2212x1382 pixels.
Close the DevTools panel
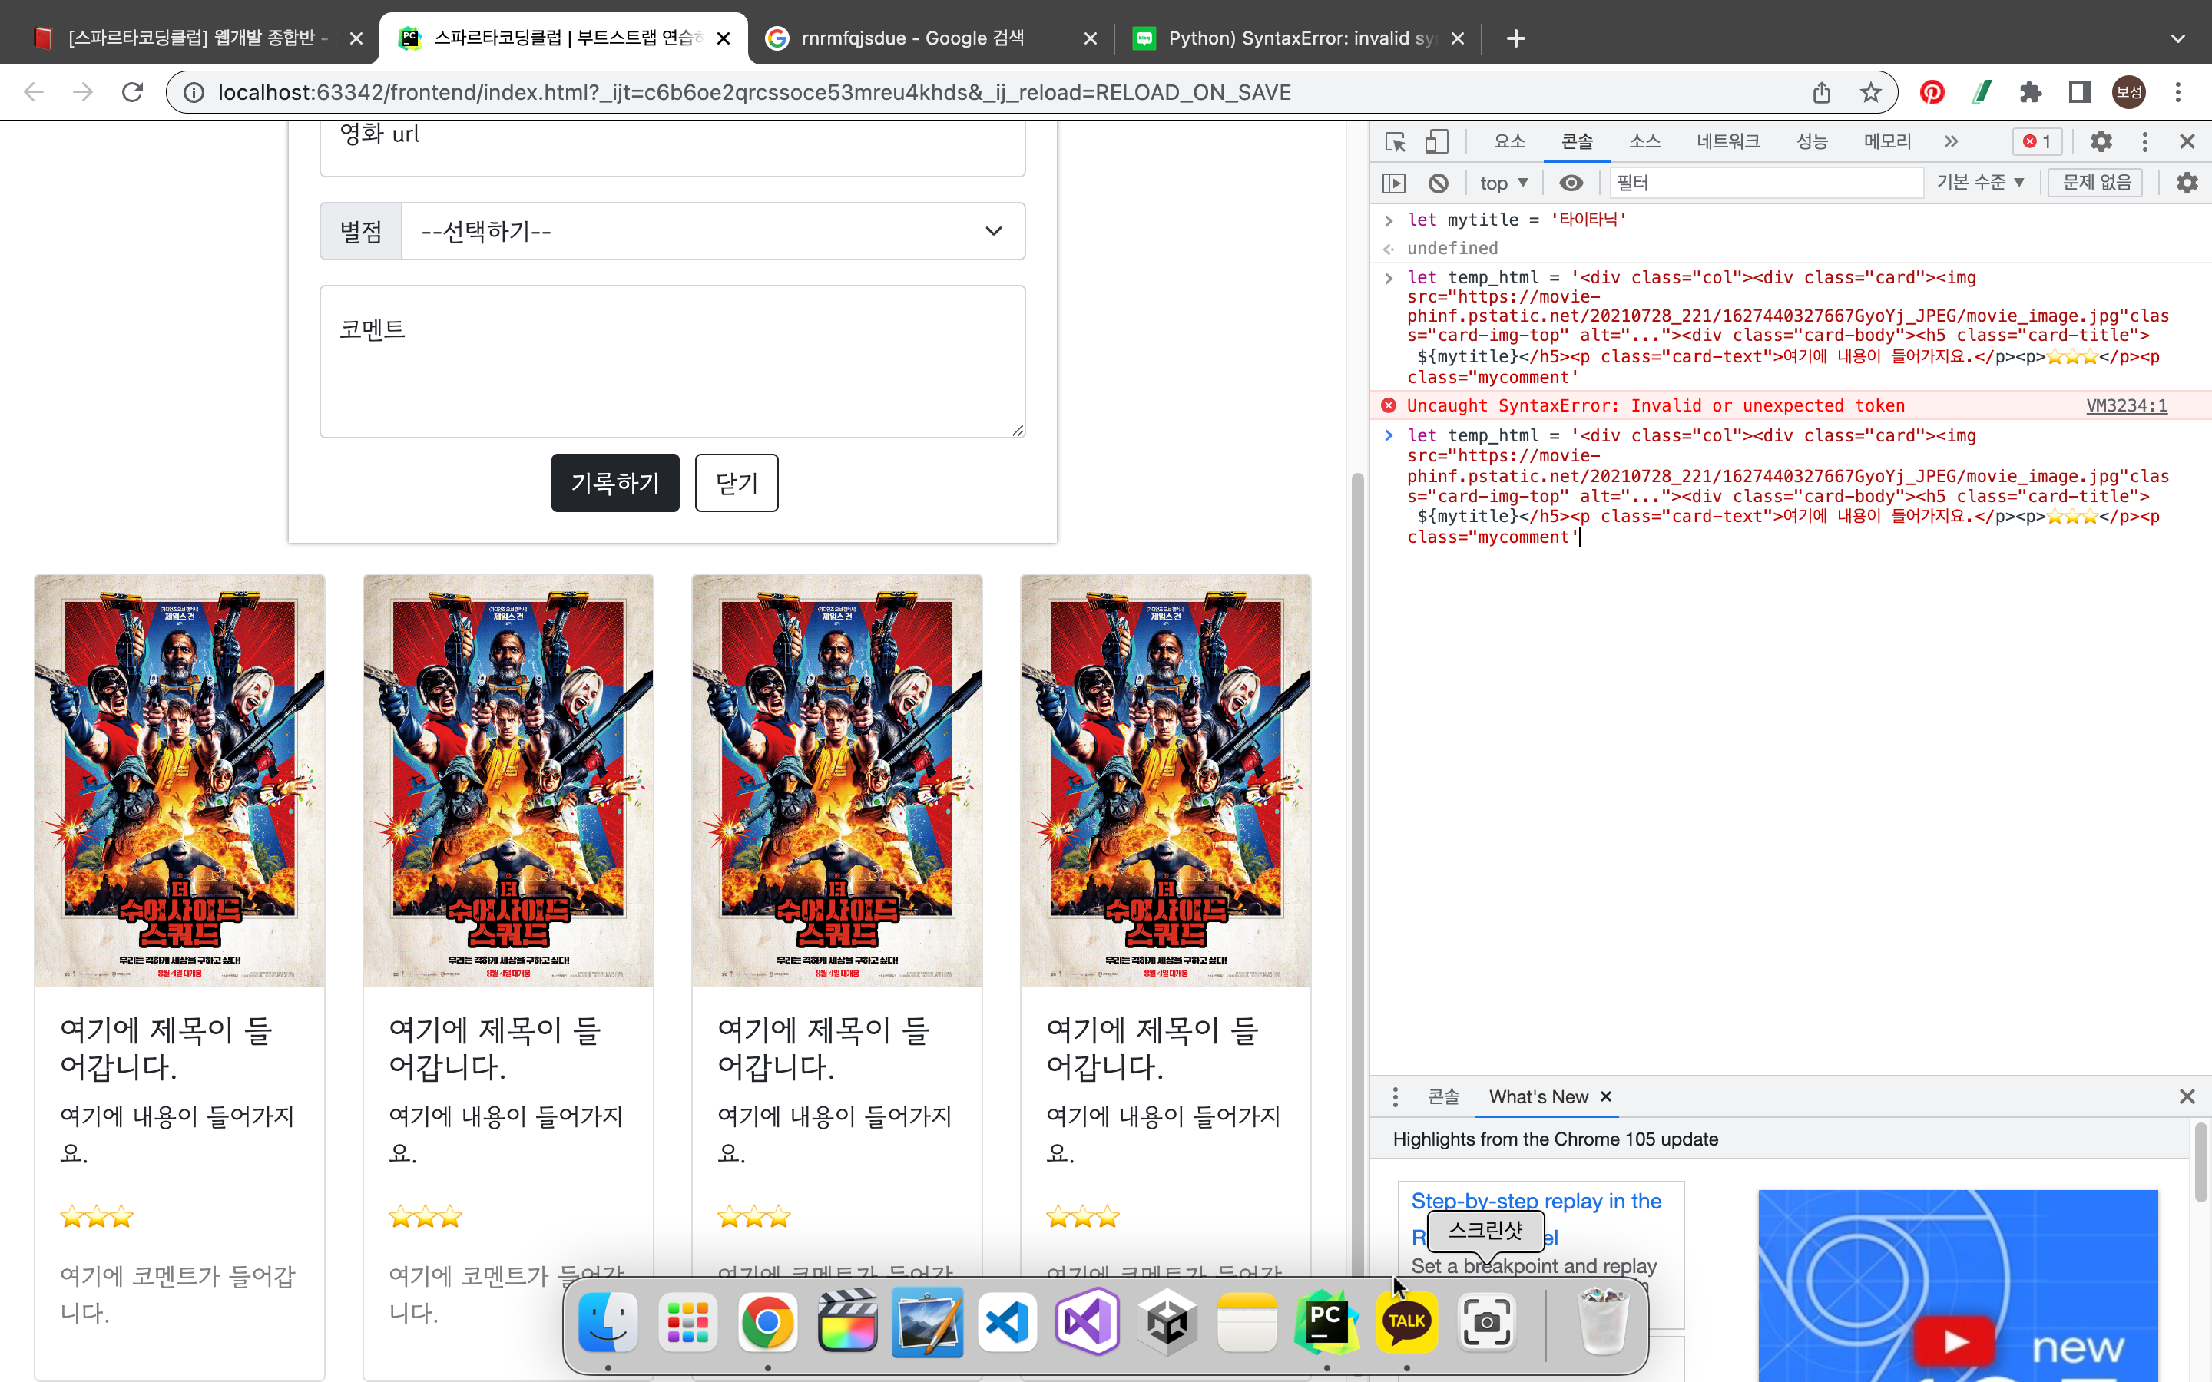2187,142
